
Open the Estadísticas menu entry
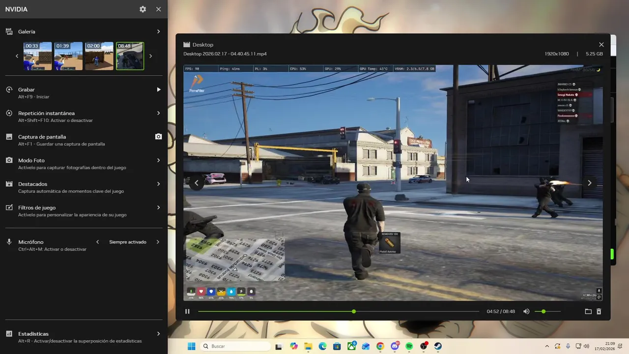84,337
